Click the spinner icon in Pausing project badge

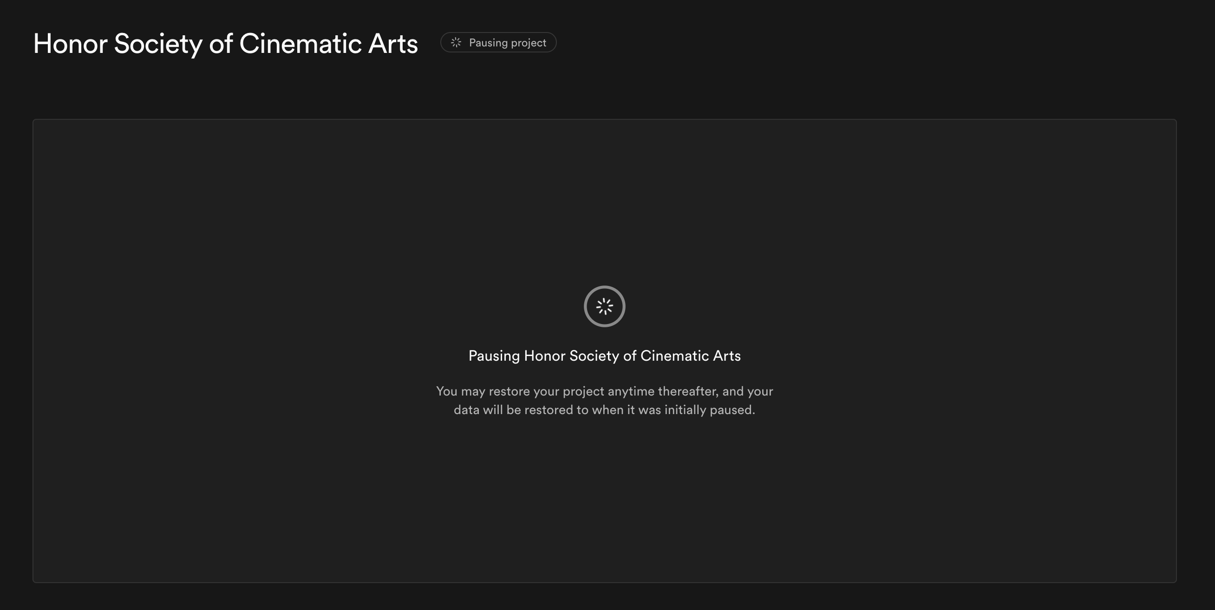456,42
